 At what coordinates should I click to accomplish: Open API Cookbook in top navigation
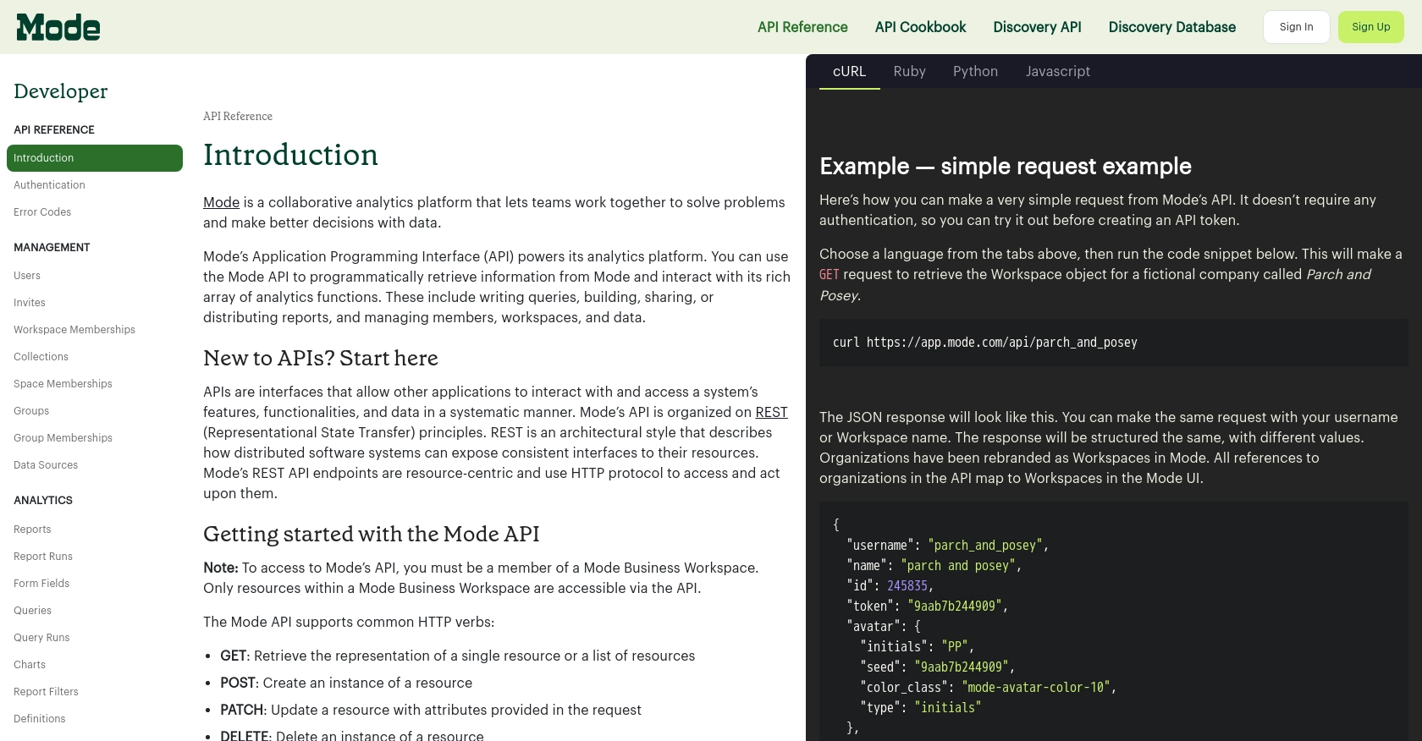[920, 27]
